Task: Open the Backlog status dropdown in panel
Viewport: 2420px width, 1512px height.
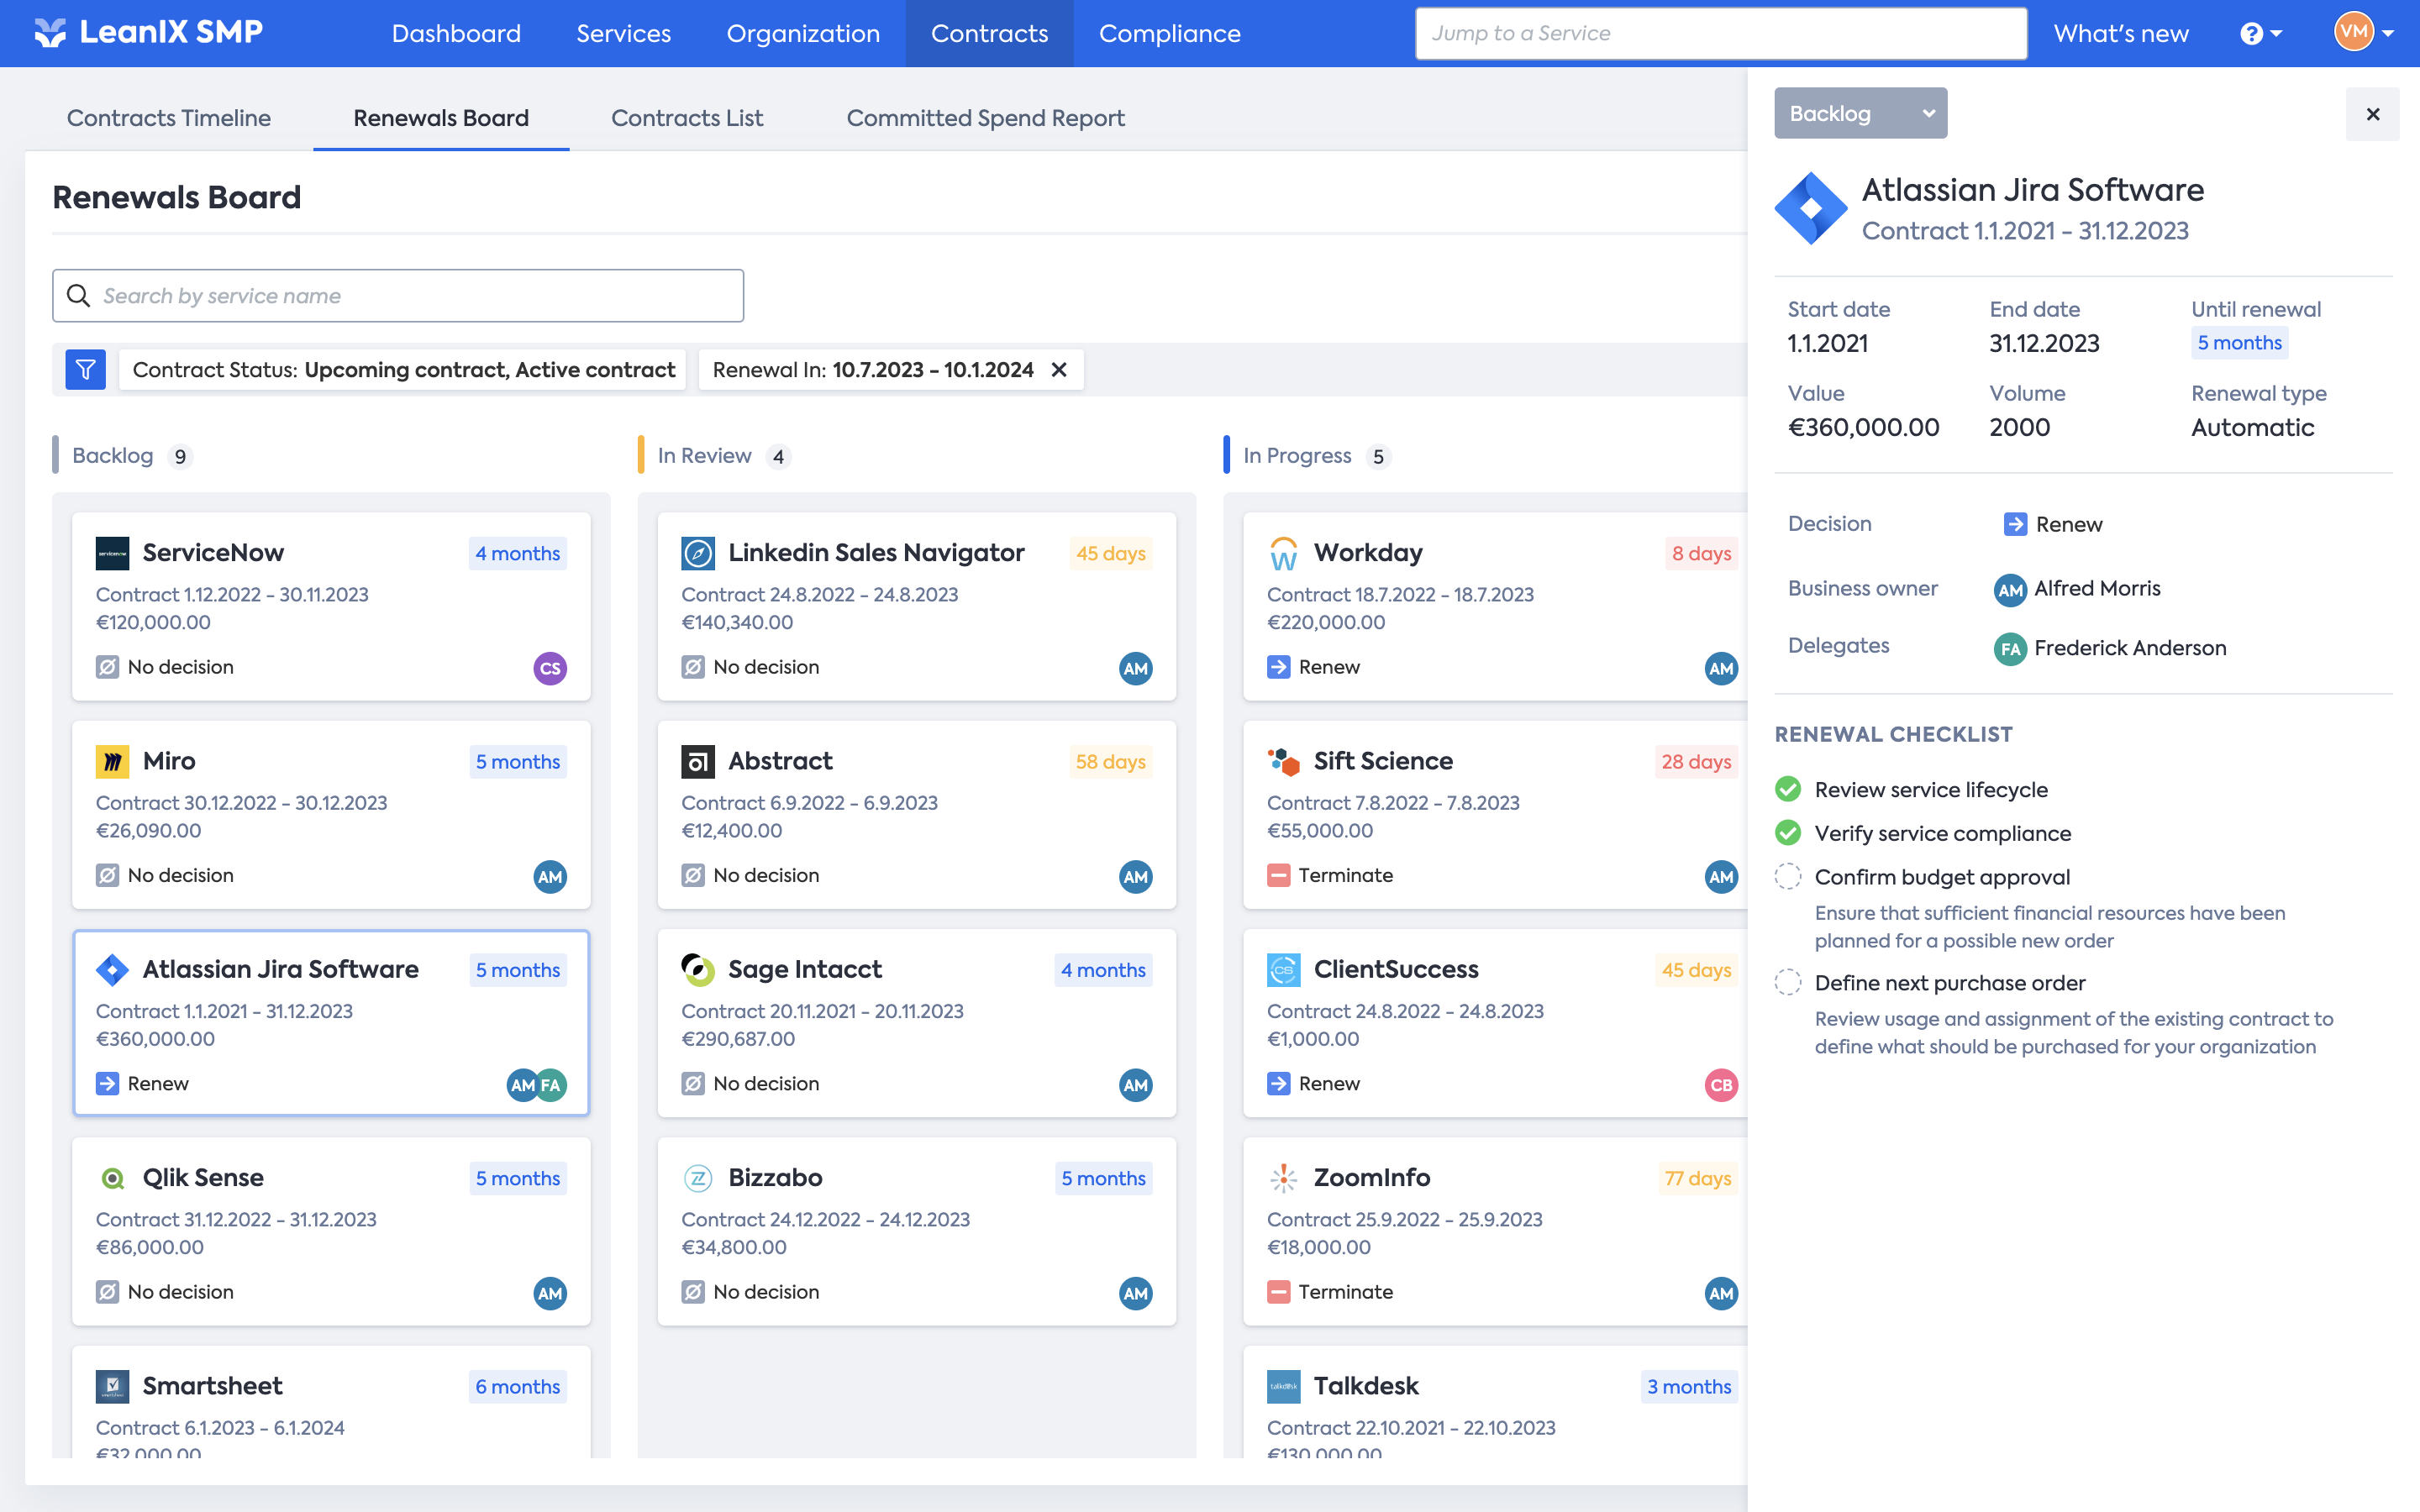Action: point(1860,113)
